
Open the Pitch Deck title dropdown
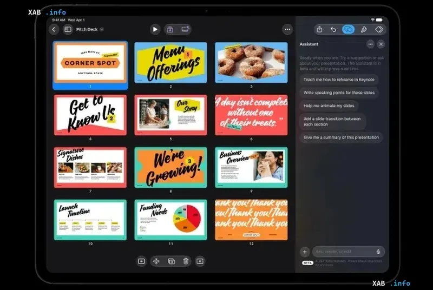click(90, 30)
